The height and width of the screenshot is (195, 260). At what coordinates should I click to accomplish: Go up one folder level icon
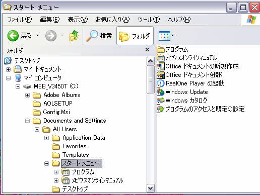[74, 36]
